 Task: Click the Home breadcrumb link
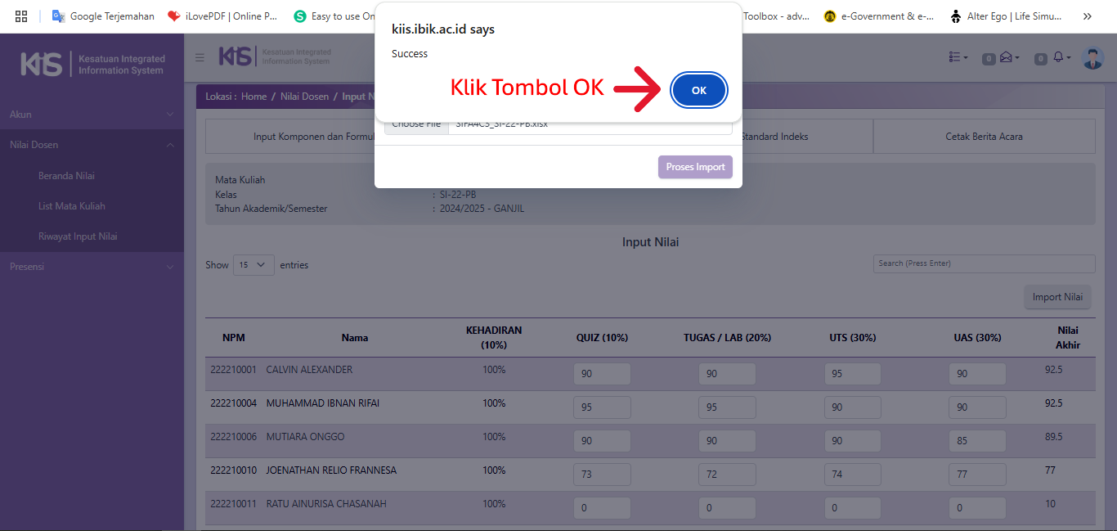tap(253, 97)
